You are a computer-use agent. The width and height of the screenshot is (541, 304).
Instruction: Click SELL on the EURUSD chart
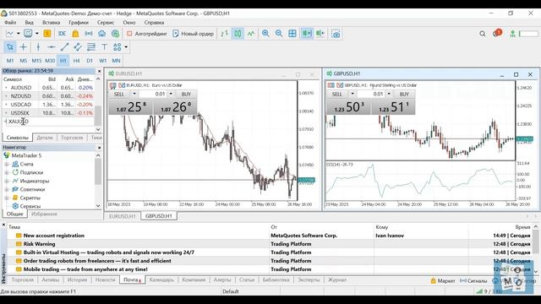pyautogui.click(x=119, y=94)
